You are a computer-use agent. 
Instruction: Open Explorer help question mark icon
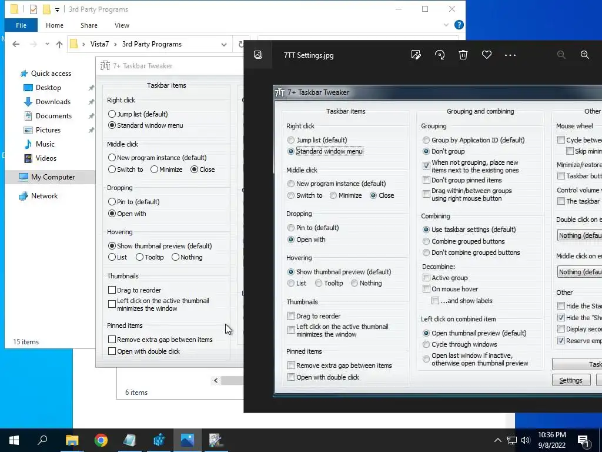[459, 25]
